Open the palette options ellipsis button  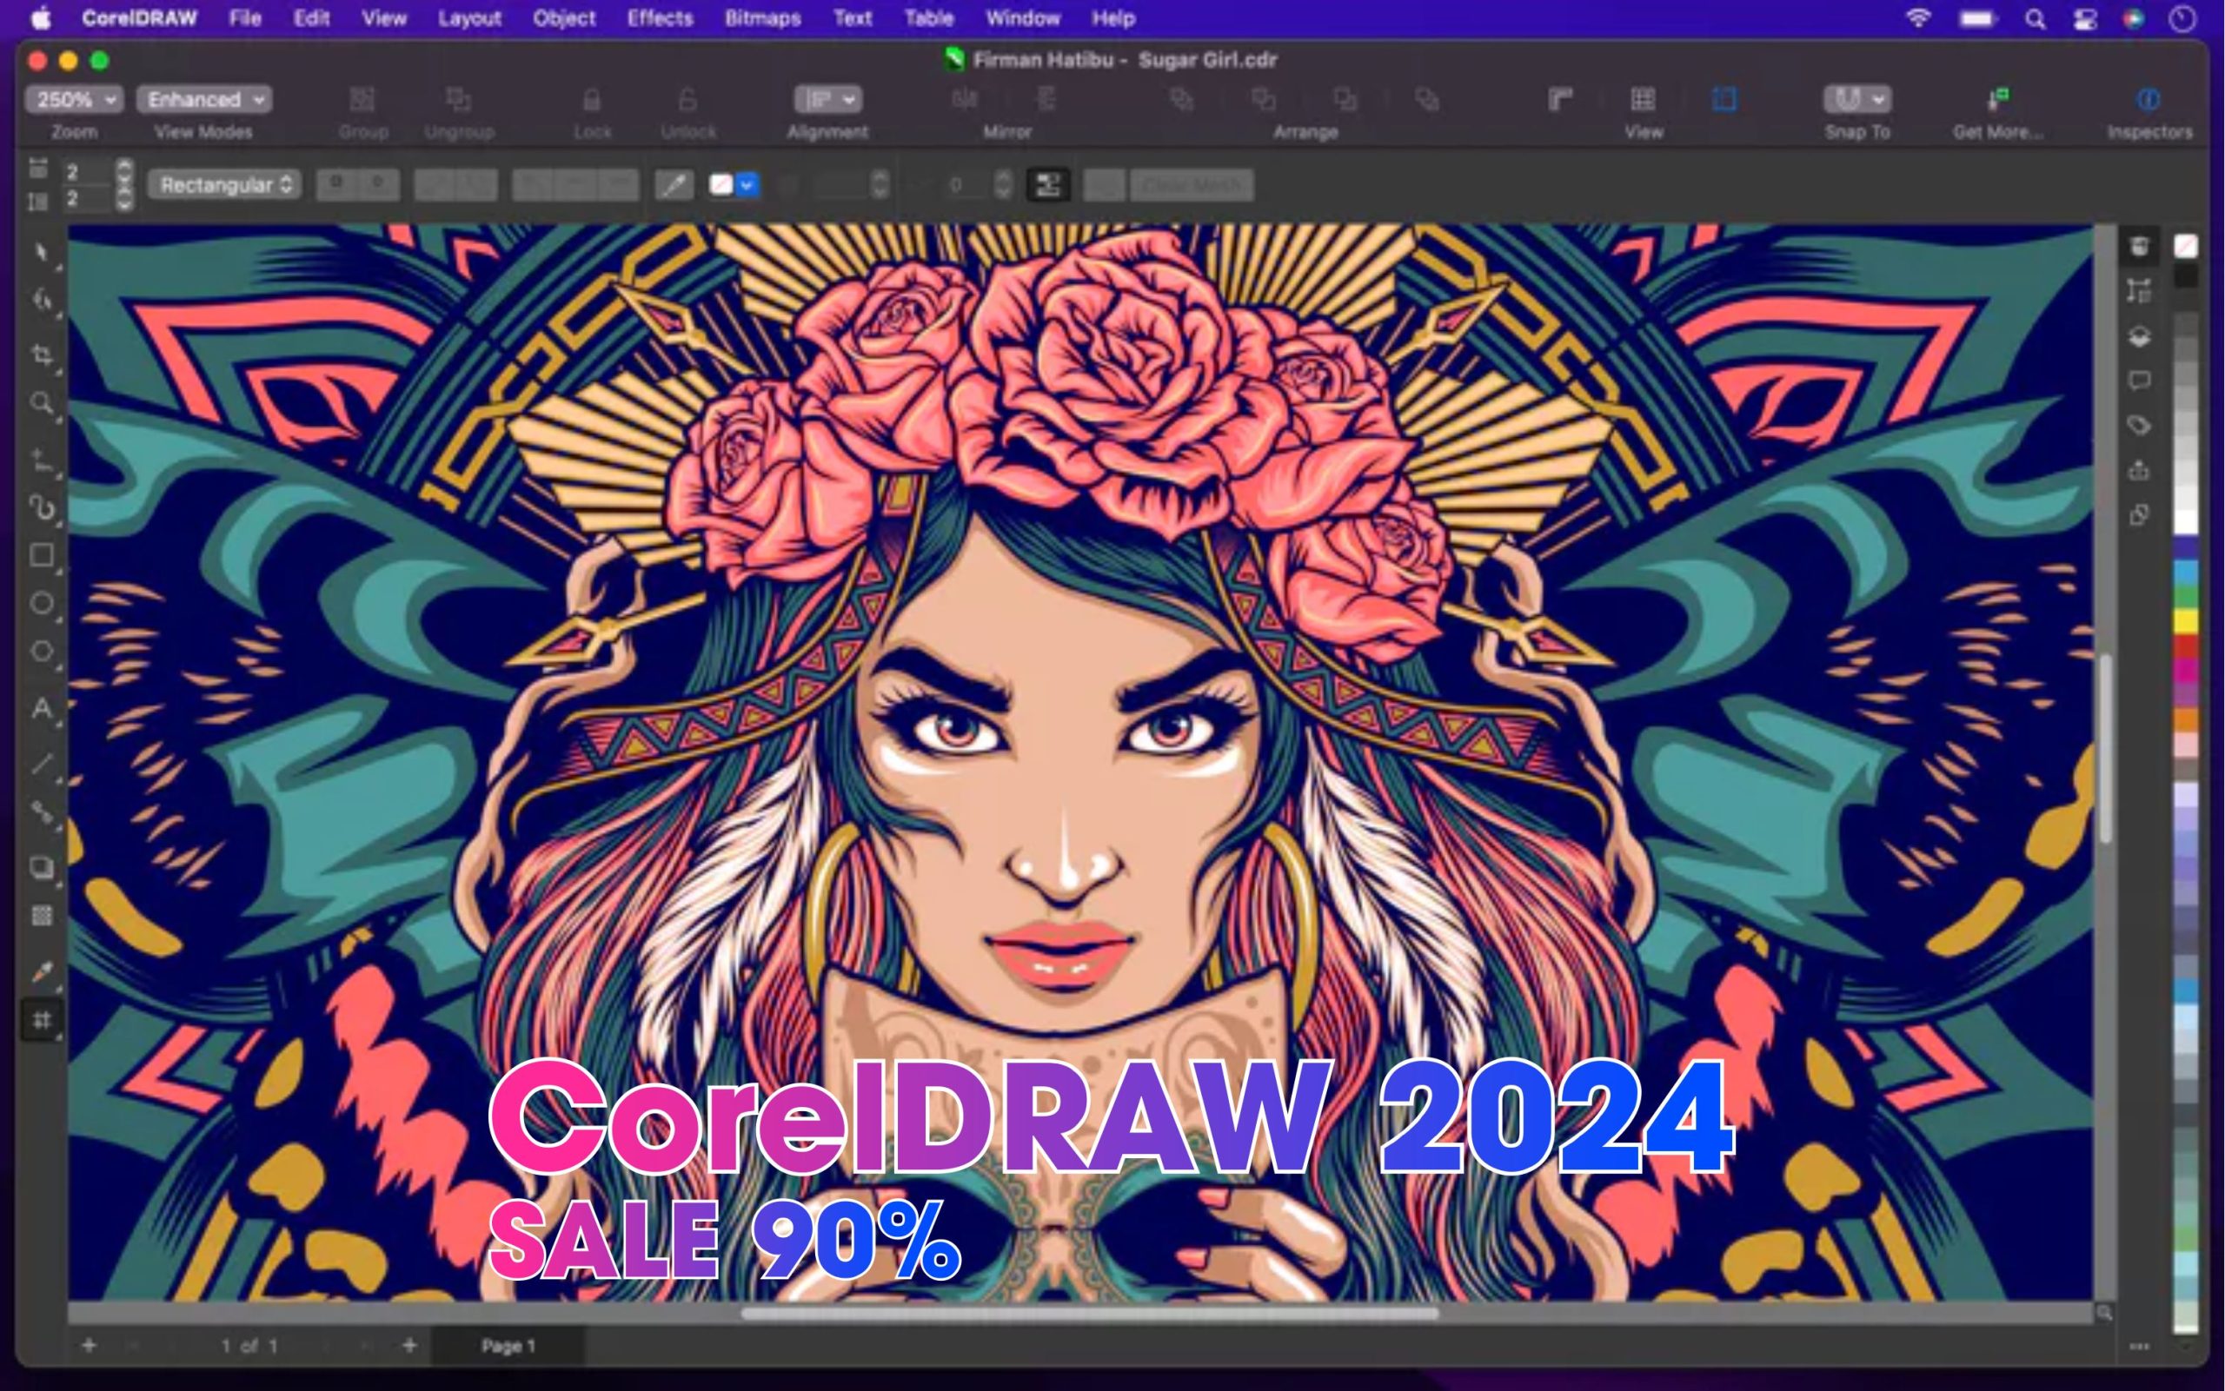click(x=2140, y=1347)
